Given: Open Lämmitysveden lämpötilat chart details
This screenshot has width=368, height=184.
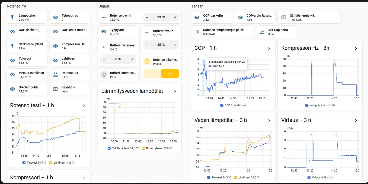Looking at the screenshot, I should [x=175, y=91].
